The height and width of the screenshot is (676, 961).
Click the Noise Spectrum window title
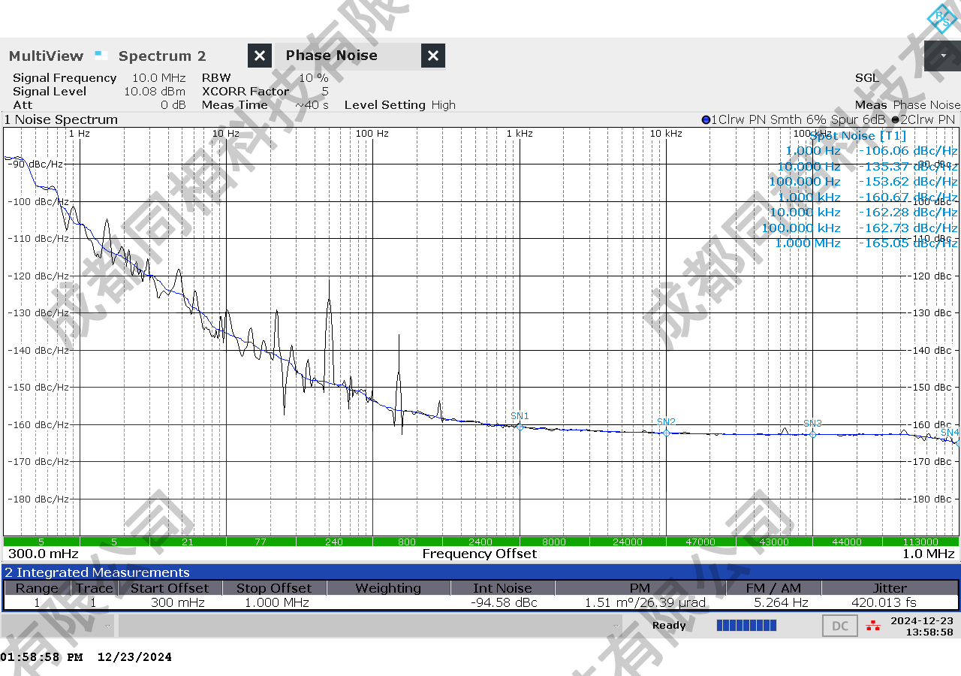[x=62, y=120]
